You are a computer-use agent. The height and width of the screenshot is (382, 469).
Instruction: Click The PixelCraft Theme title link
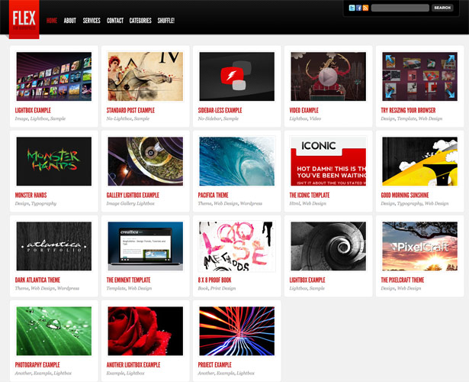pos(403,280)
